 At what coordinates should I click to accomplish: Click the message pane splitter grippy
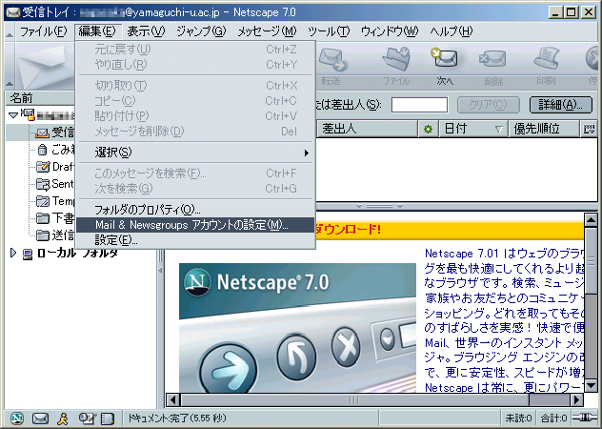click(379, 207)
